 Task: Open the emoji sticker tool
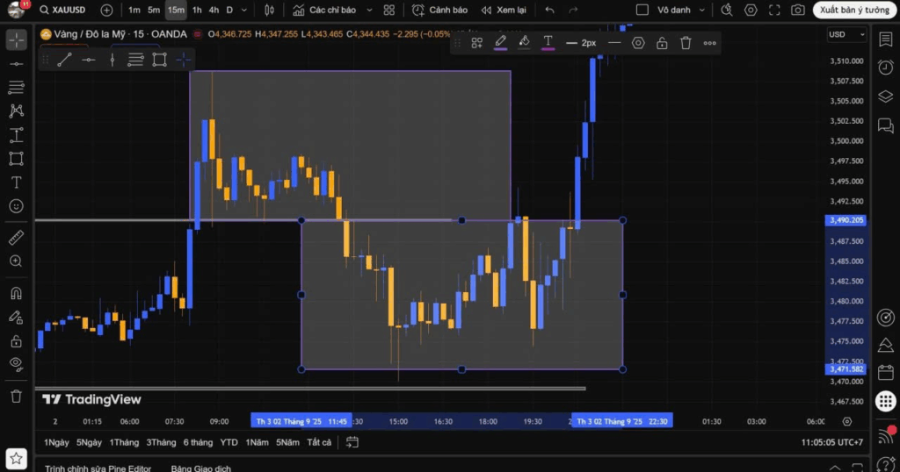coord(16,206)
